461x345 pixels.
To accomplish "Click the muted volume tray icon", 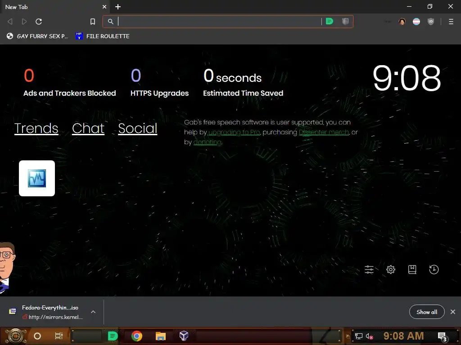I will pyautogui.click(x=369, y=336).
